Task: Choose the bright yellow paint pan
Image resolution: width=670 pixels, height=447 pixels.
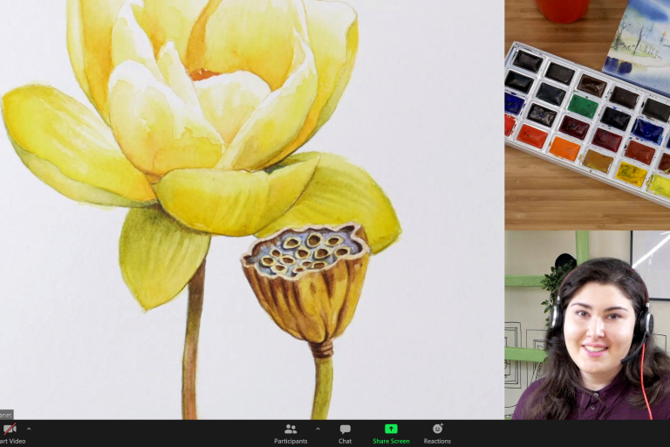Action: [632, 175]
